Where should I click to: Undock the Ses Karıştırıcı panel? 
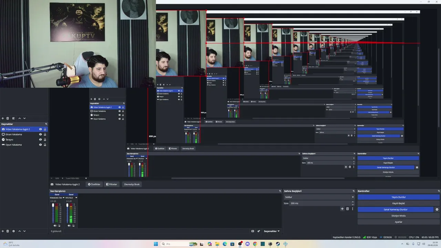click(x=280, y=191)
